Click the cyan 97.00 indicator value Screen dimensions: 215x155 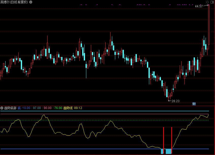(37, 108)
